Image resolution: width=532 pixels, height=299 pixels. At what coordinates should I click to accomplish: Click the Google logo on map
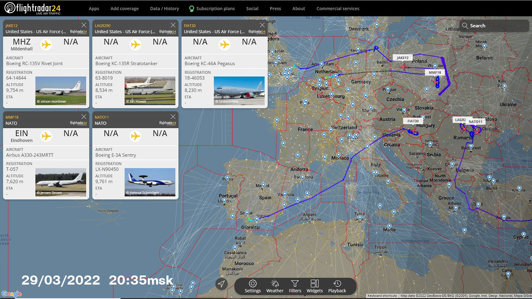[x=11, y=294]
